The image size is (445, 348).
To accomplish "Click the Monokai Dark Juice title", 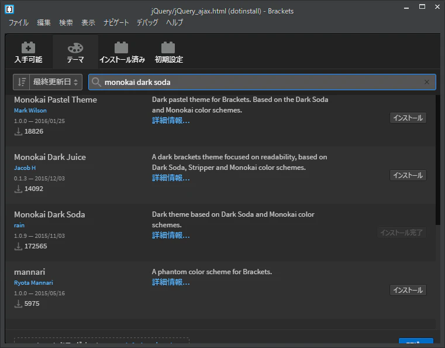I will coord(50,157).
